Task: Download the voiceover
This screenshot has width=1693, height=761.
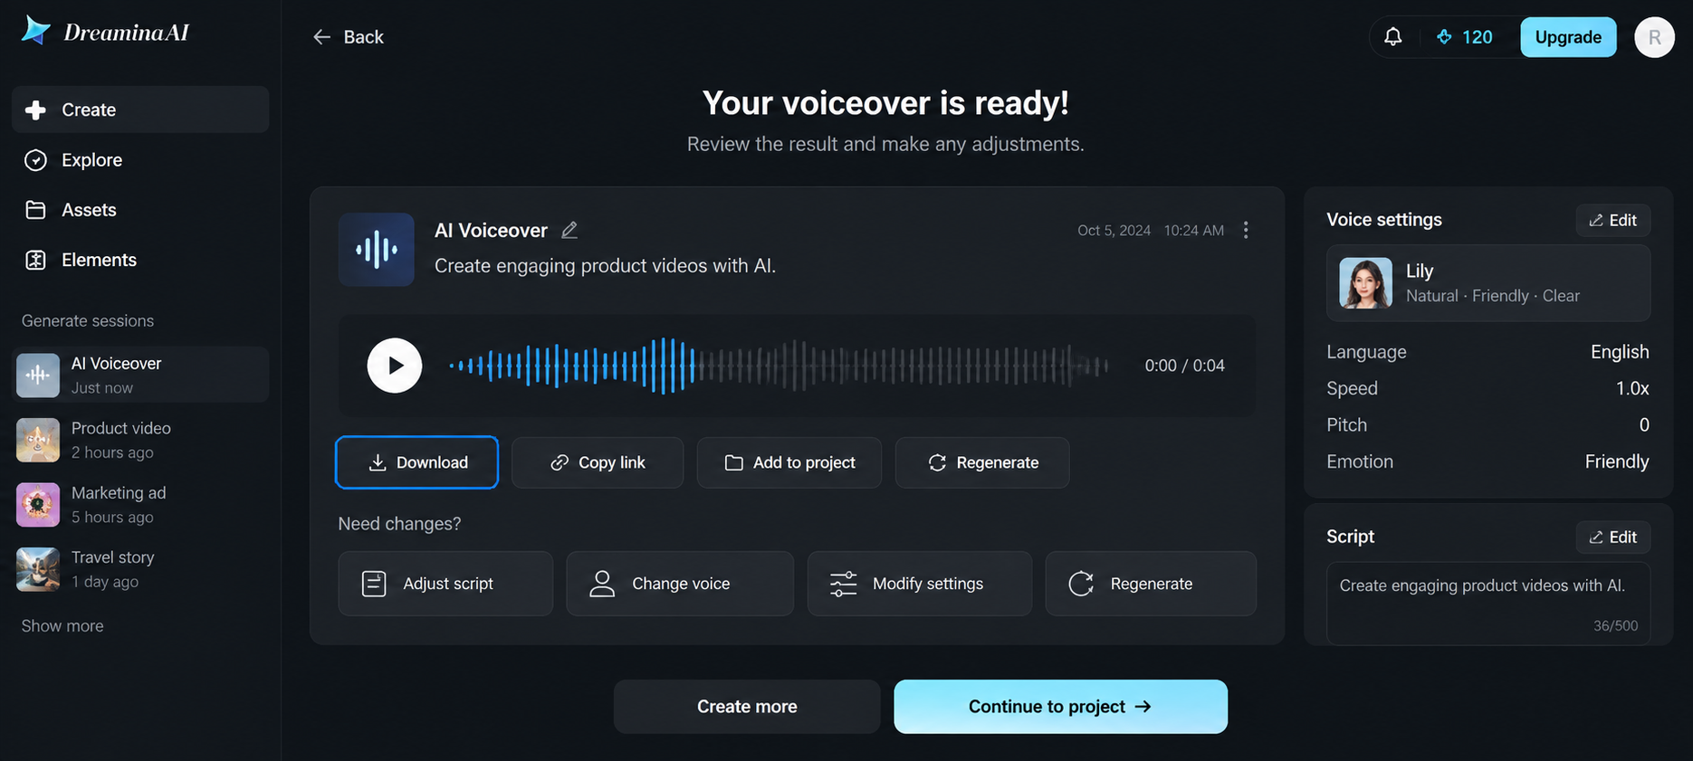Action: (416, 462)
